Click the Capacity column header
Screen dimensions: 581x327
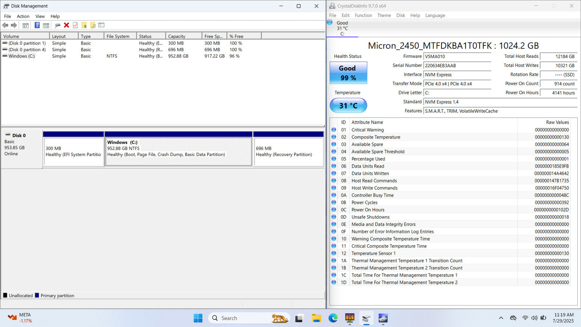point(183,36)
